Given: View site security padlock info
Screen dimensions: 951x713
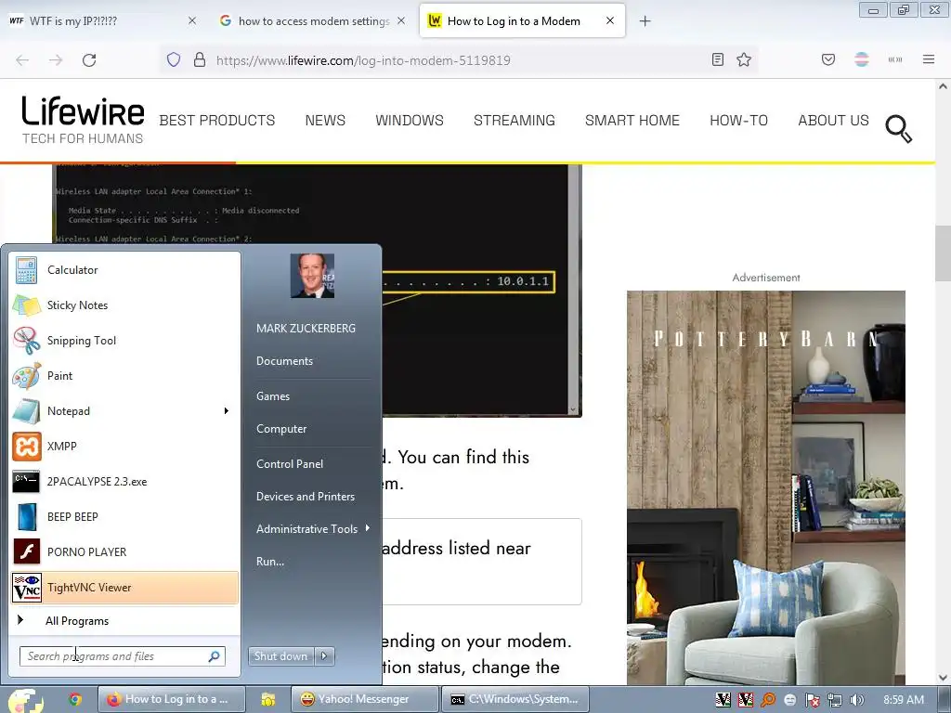Looking at the screenshot, I should pos(200,59).
